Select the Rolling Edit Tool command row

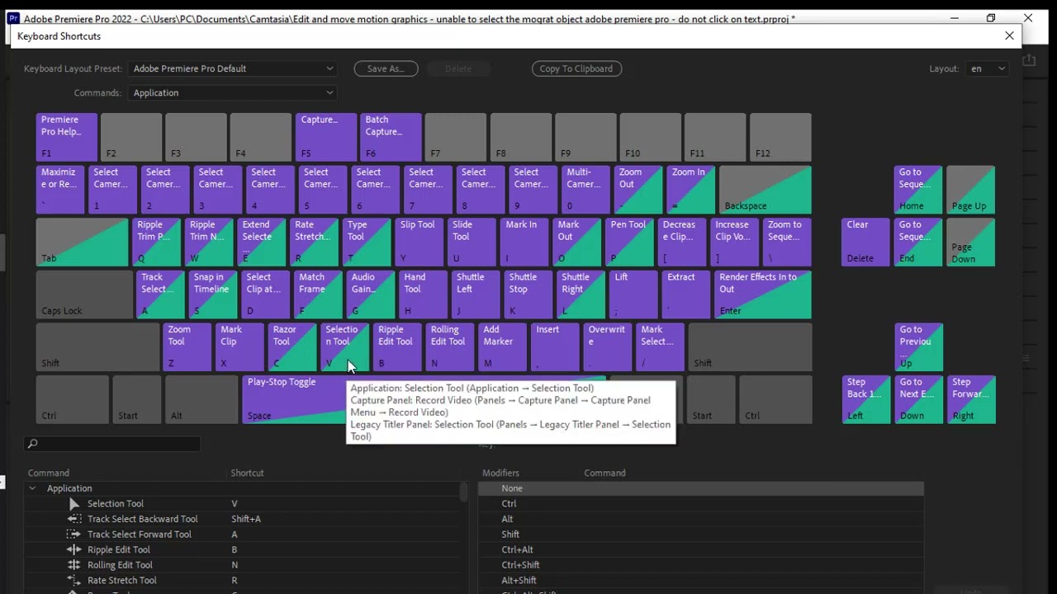pyautogui.click(x=241, y=565)
